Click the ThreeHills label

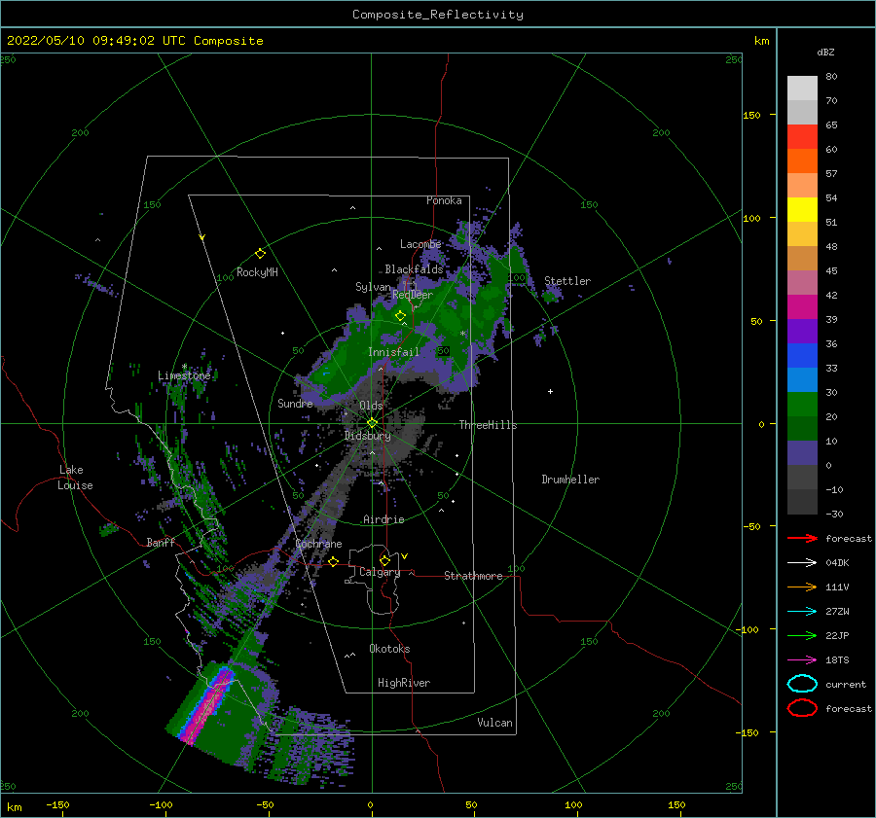488,425
